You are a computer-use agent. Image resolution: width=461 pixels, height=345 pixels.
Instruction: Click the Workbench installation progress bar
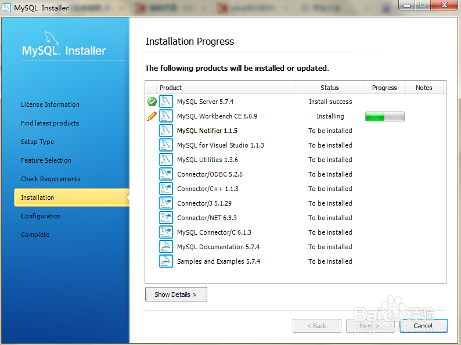384,117
